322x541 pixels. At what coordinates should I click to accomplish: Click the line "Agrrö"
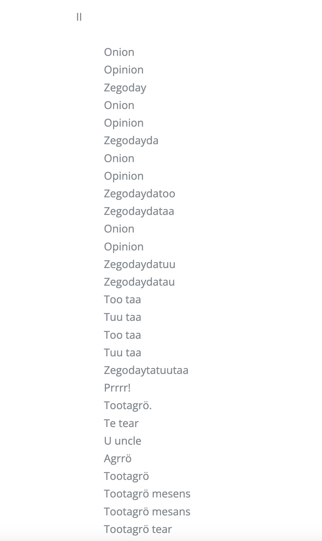pyautogui.click(x=117, y=459)
